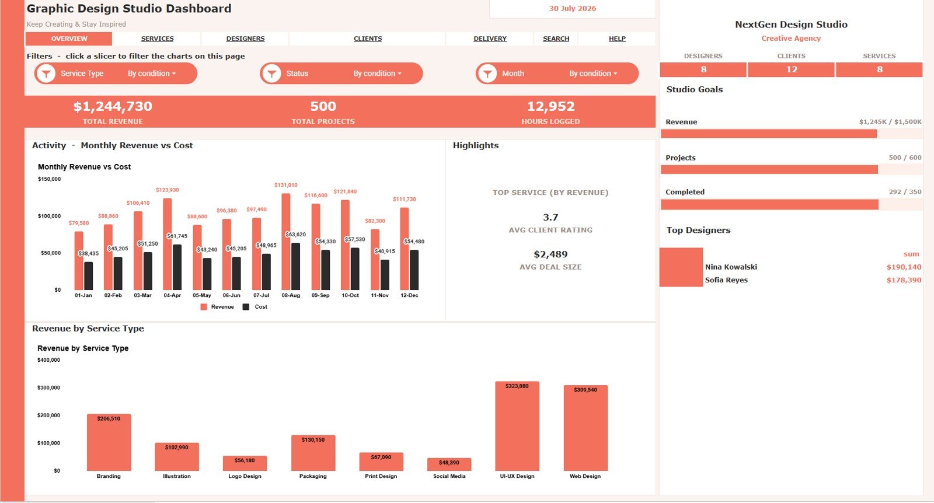Click the Revenue legend swatch

204,307
